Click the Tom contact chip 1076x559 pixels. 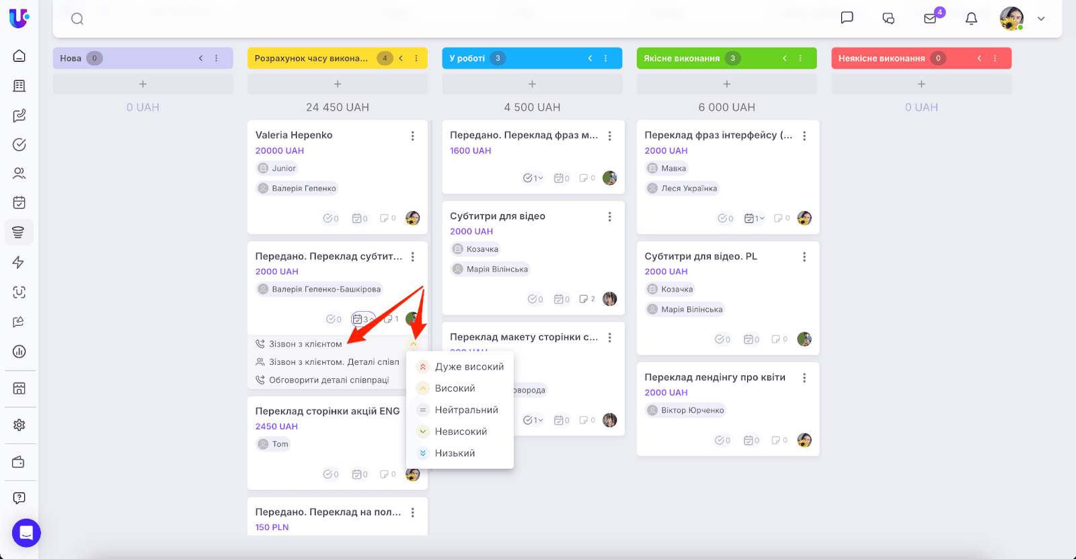(273, 444)
